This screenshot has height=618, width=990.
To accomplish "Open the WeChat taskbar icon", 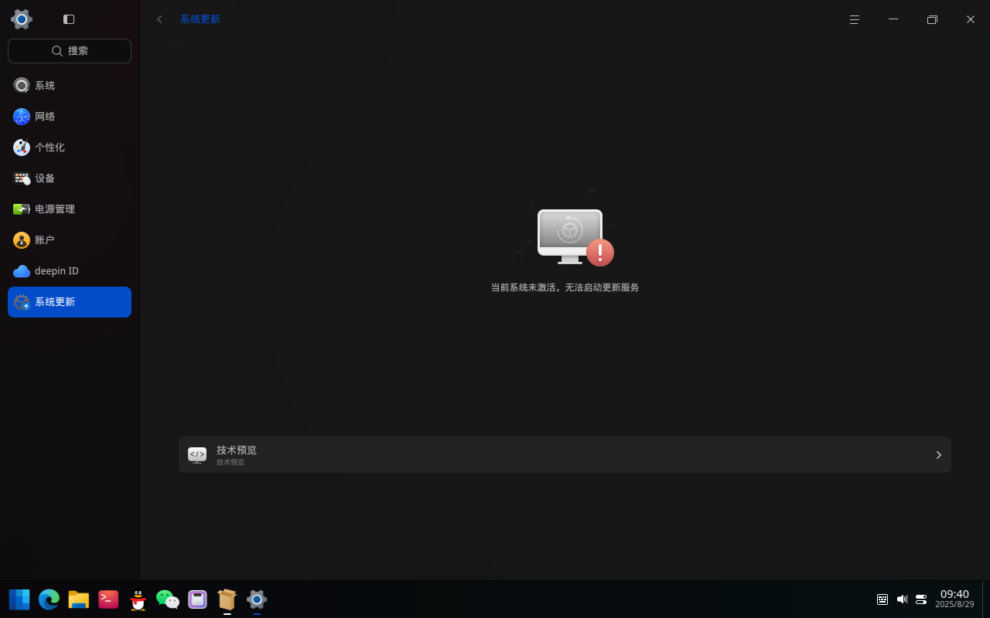I will tap(168, 599).
